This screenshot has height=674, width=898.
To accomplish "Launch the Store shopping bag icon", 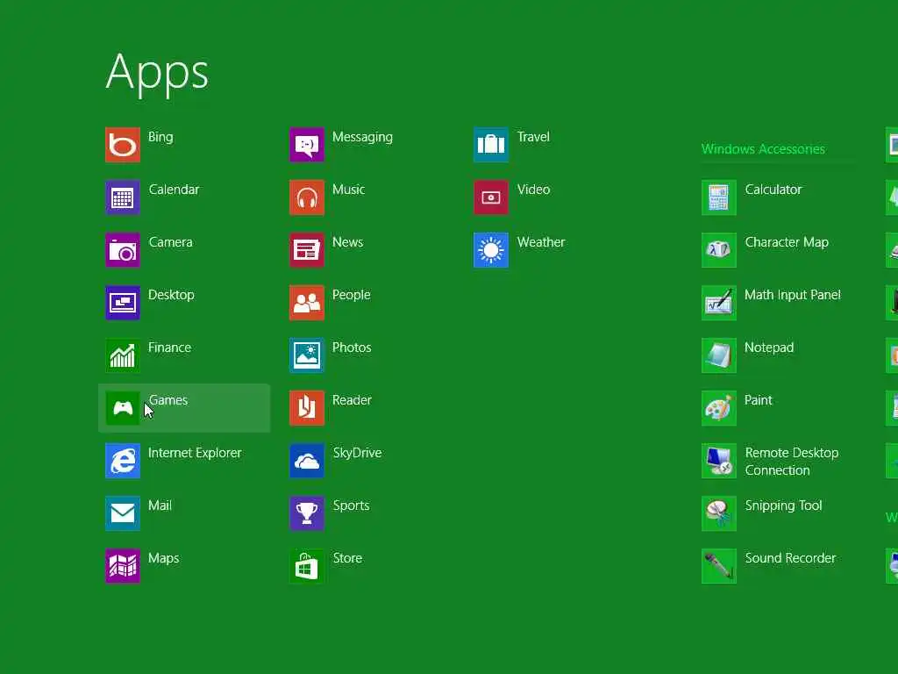I will [x=307, y=566].
